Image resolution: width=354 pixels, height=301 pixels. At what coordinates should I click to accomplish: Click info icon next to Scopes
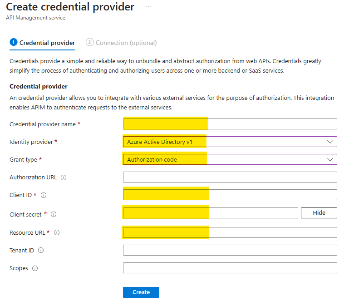(35, 268)
